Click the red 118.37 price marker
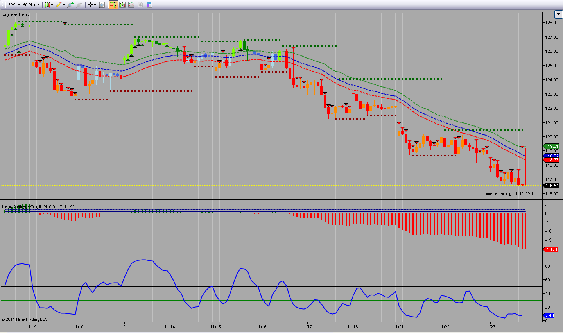Viewport: 563px width, 333px height. point(552,160)
